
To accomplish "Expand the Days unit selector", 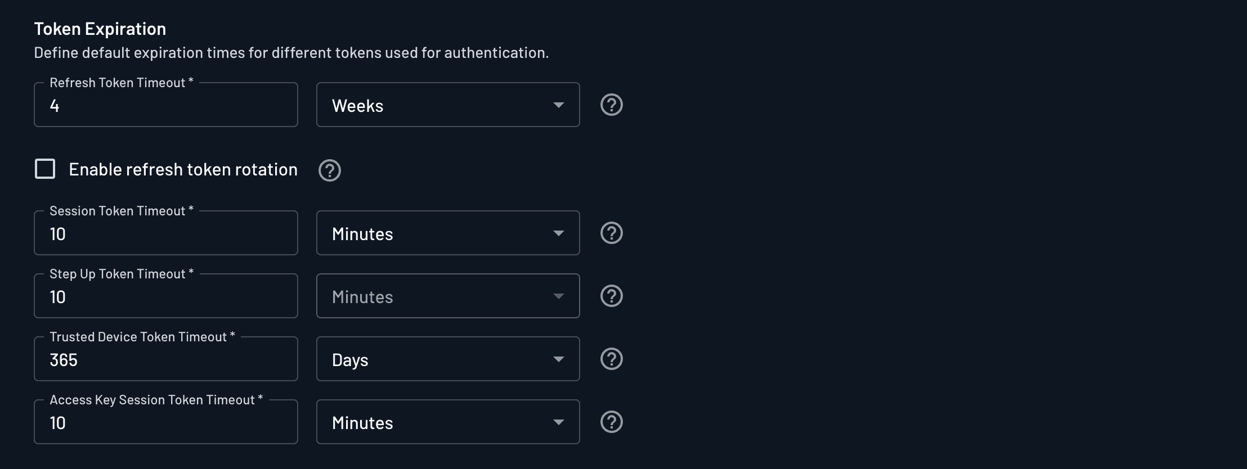I will tap(447, 358).
